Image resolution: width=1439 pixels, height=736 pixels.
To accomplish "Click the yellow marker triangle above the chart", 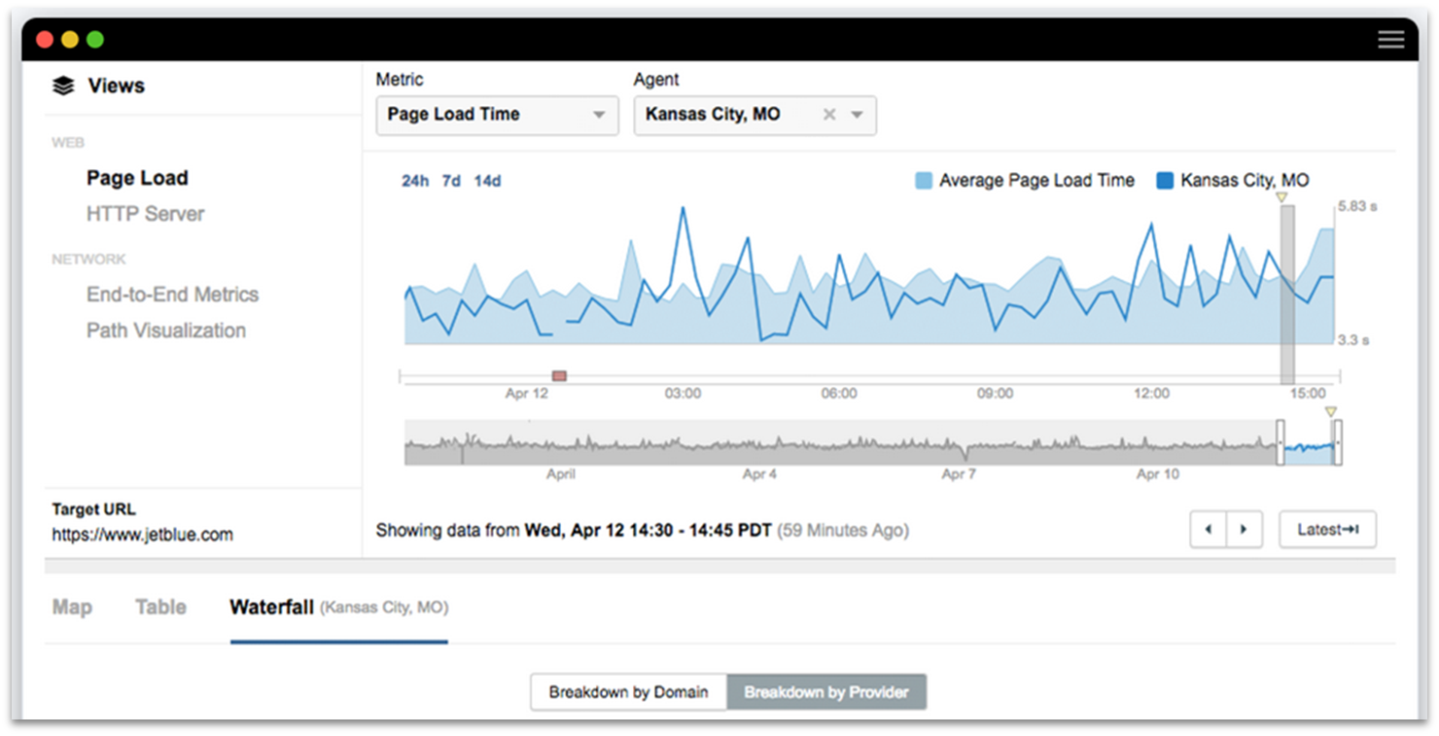I will (1282, 195).
